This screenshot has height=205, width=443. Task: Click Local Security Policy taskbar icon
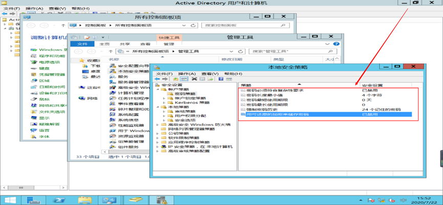pyautogui.click(x=161, y=200)
